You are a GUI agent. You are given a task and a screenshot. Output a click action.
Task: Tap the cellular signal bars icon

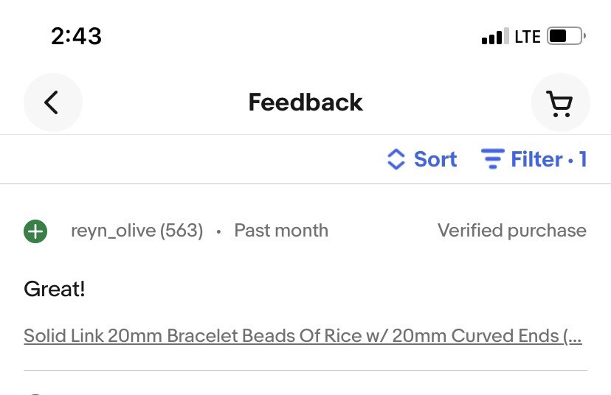tap(495, 36)
